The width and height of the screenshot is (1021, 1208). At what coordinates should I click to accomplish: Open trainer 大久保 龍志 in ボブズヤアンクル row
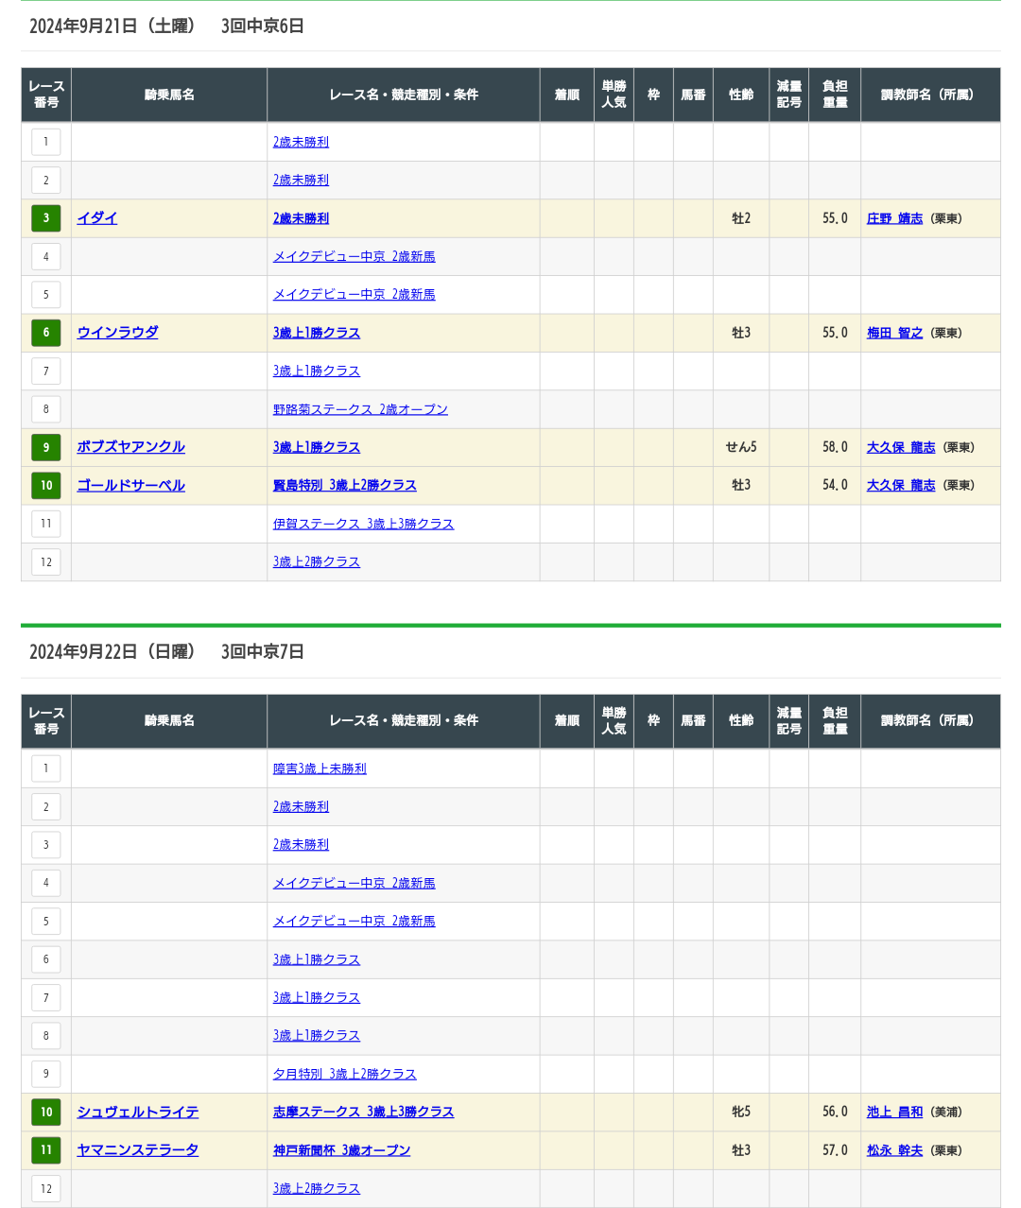tap(901, 447)
